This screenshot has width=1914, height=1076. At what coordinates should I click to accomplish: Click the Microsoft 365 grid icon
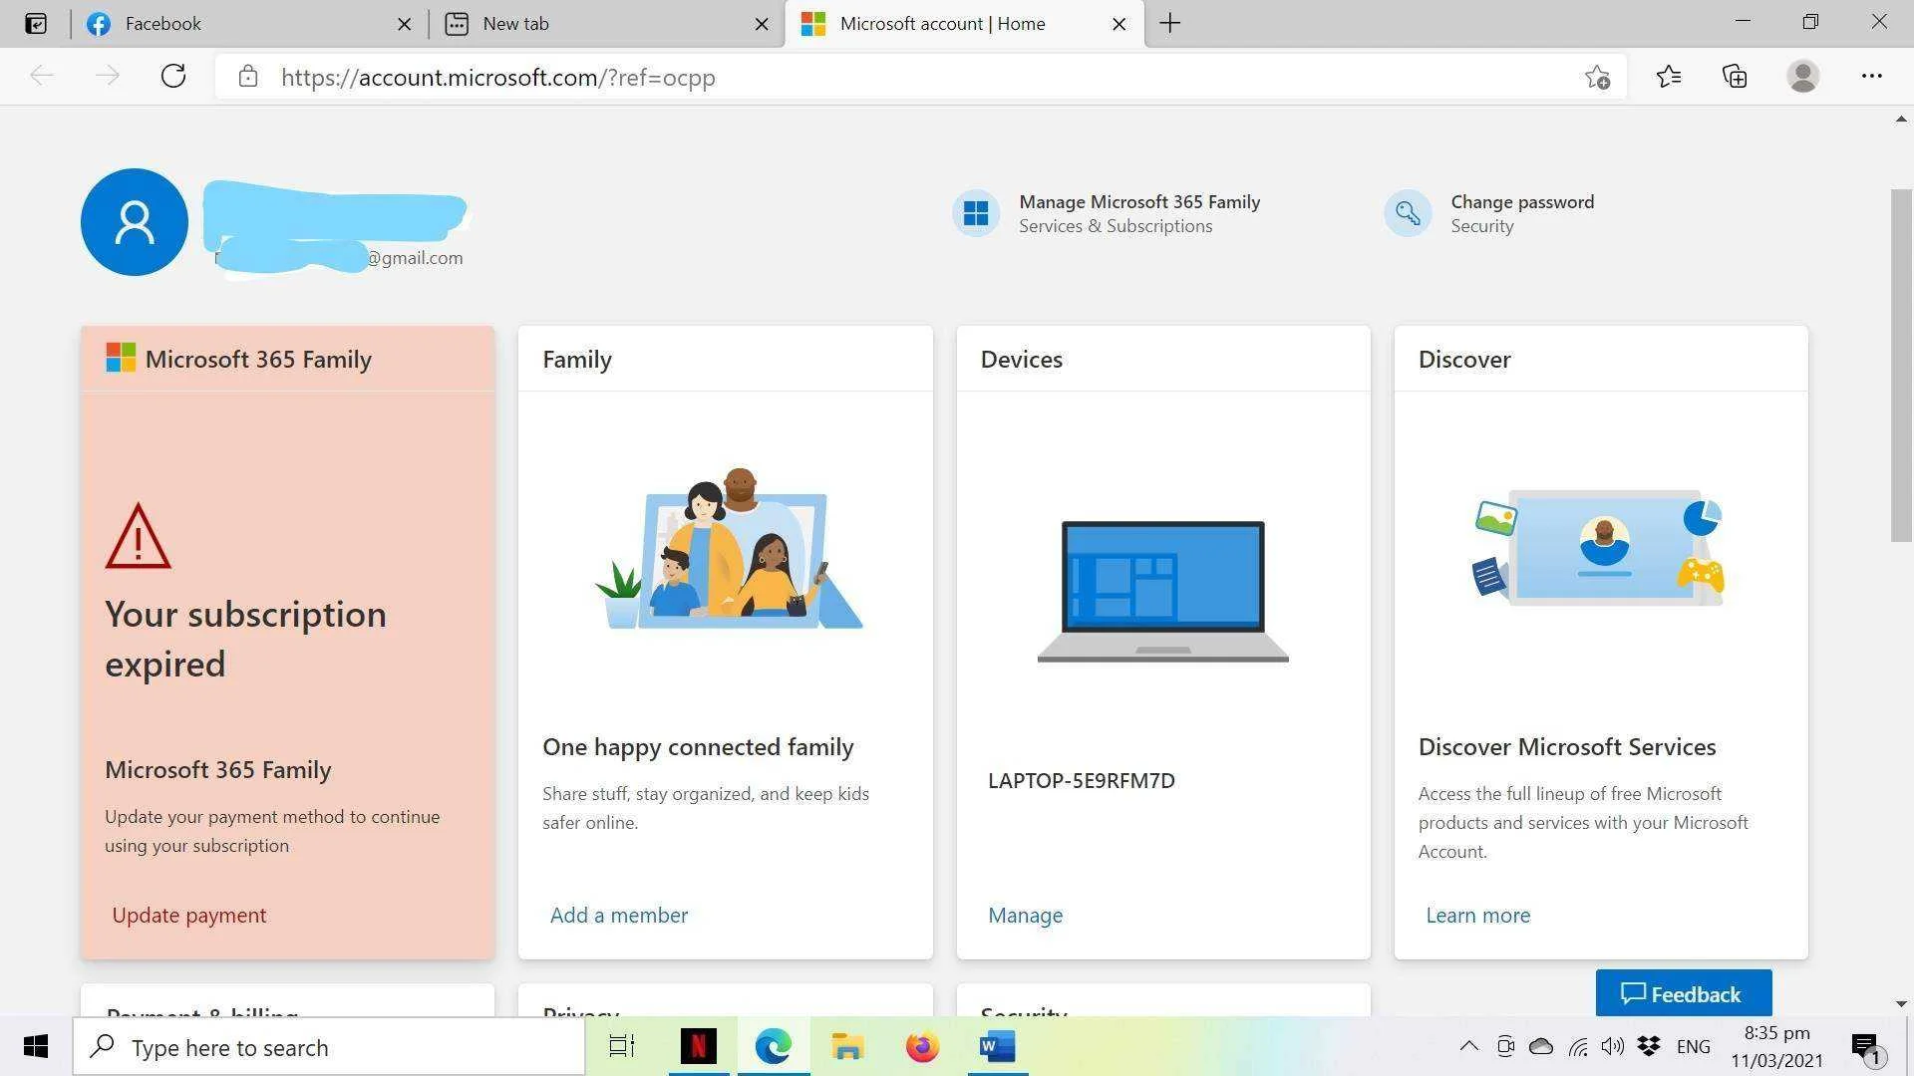pyautogui.click(x=976, y=213)
